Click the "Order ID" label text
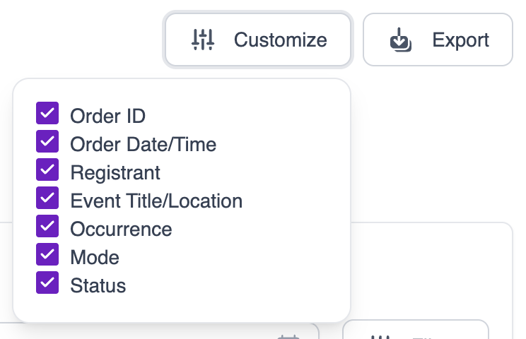This screenshot has height=339, width=526. pos(107,116)
